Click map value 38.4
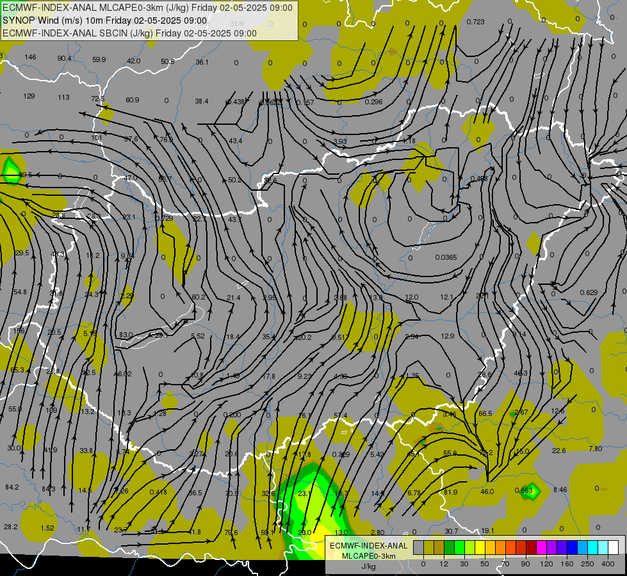Screen dimensions: 627x576 click(x=202, y=101)
